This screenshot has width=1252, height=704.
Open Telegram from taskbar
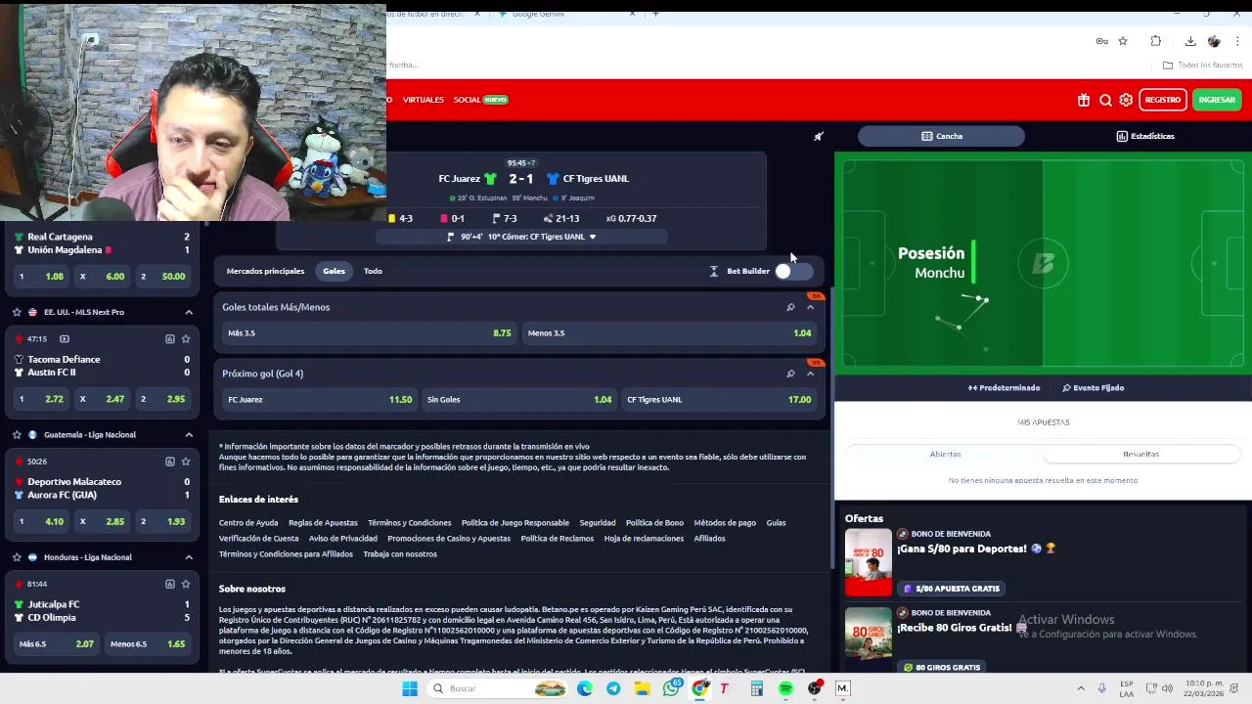(x=613, y=688)
